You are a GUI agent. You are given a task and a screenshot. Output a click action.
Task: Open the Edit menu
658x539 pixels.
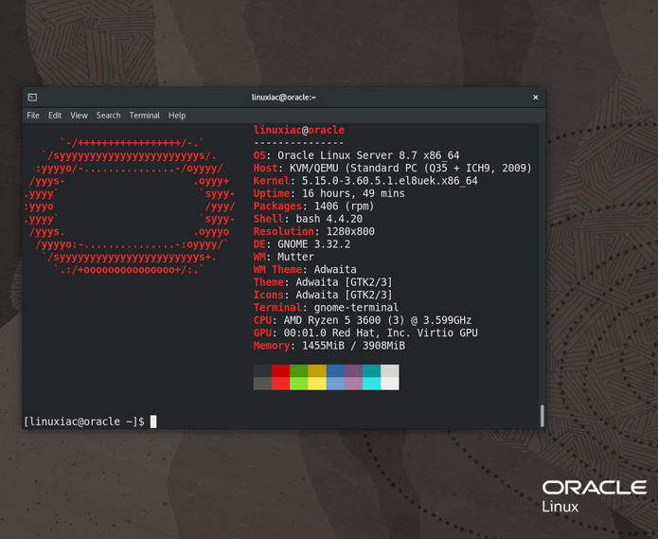pos(55,116)
